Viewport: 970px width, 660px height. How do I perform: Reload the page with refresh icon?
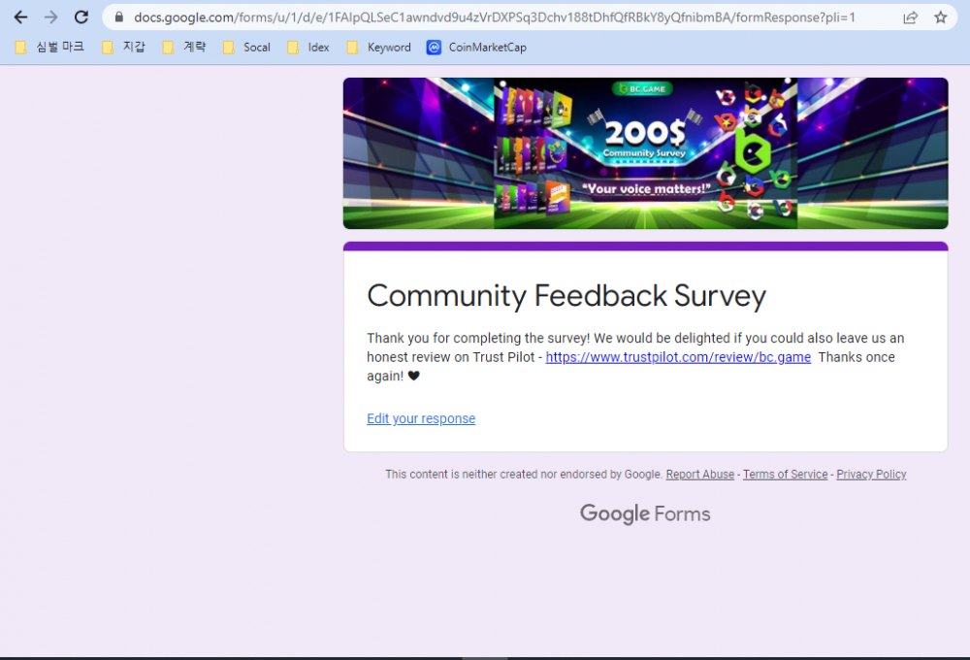point(81,17)
